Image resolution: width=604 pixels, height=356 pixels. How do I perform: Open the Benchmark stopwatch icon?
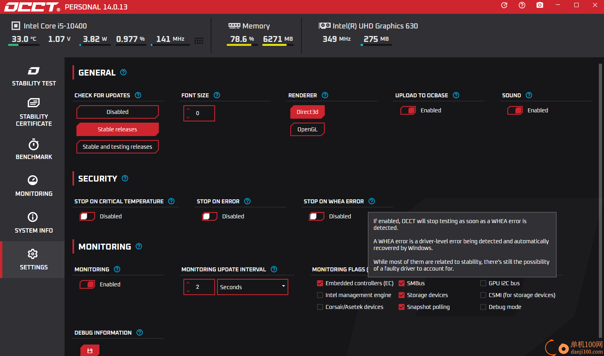[x=34, y=144]
